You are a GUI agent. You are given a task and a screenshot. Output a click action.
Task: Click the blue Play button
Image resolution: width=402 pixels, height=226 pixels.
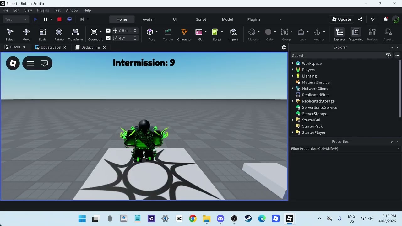[35, 19]
